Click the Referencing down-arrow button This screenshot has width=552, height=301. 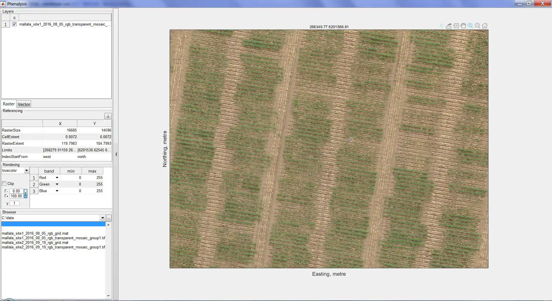[108, 116]
